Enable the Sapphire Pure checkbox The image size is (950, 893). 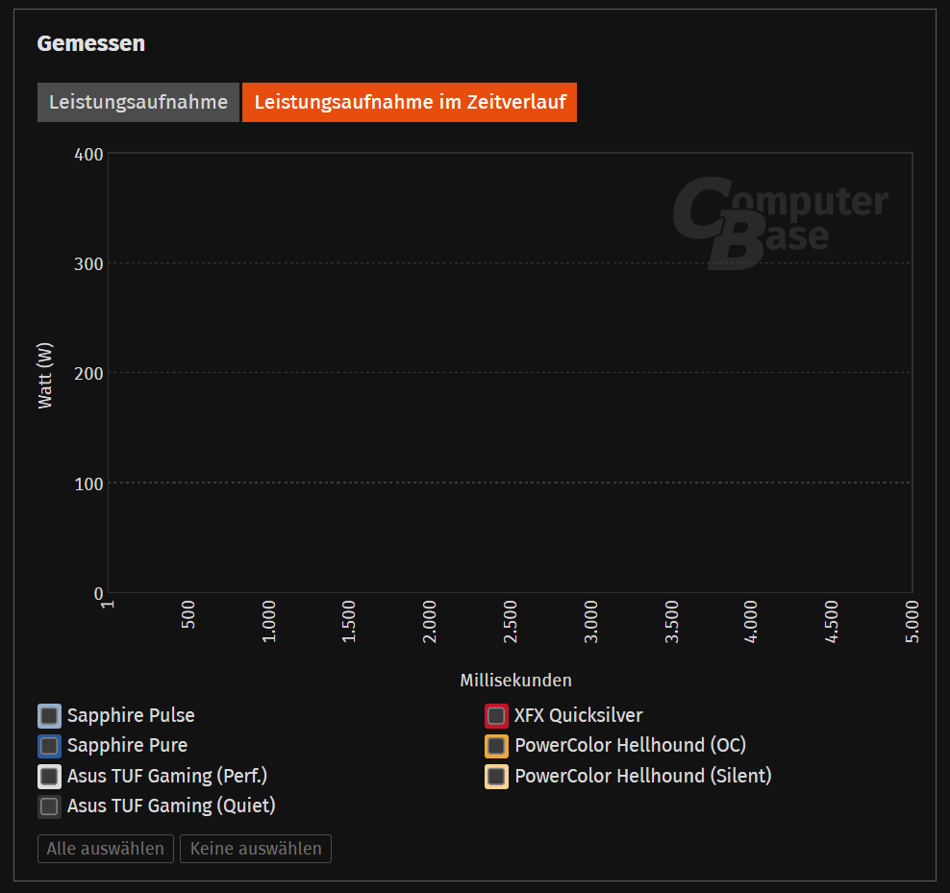point(50,746)
